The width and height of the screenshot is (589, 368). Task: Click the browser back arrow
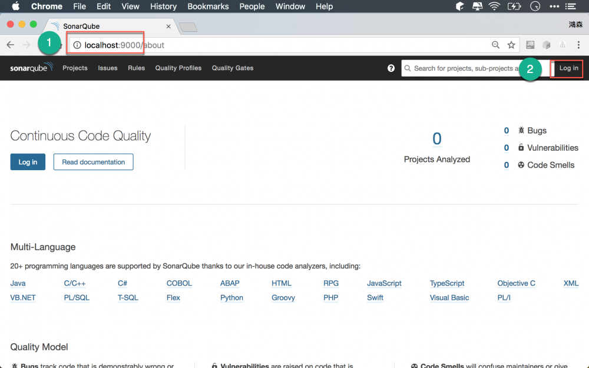tap(10, 44)
